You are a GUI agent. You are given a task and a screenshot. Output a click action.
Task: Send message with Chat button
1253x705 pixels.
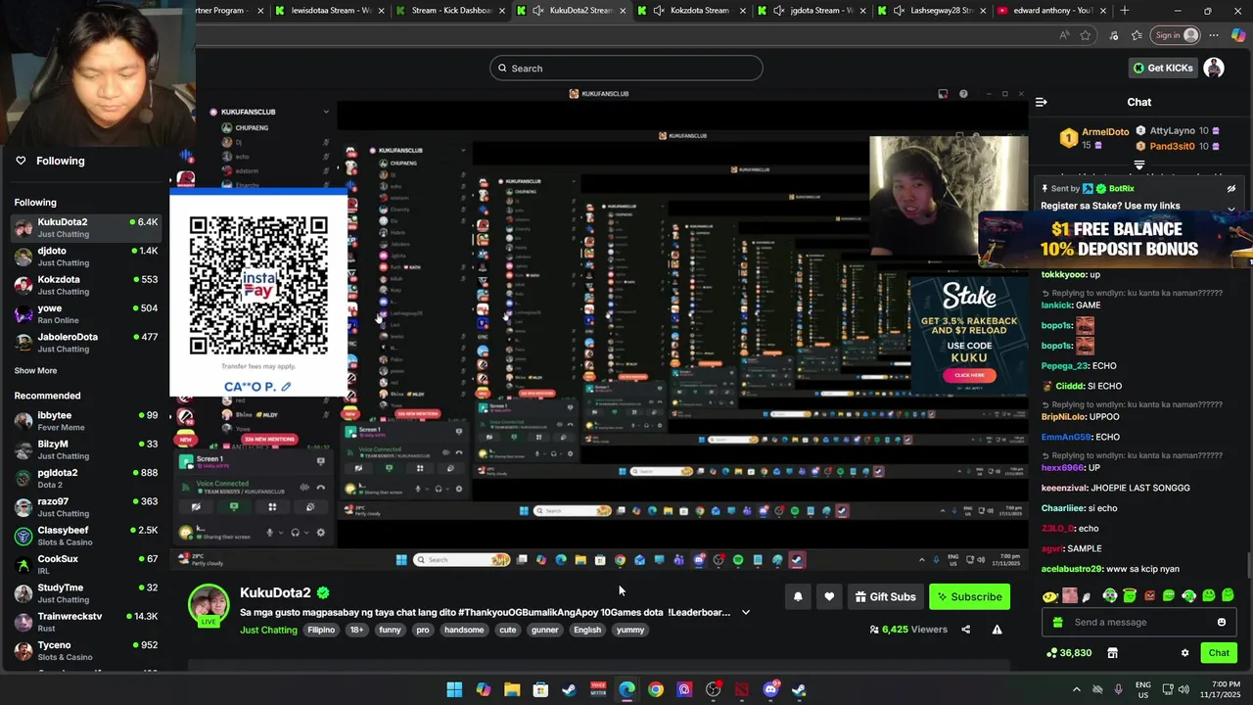[1219, 653]
